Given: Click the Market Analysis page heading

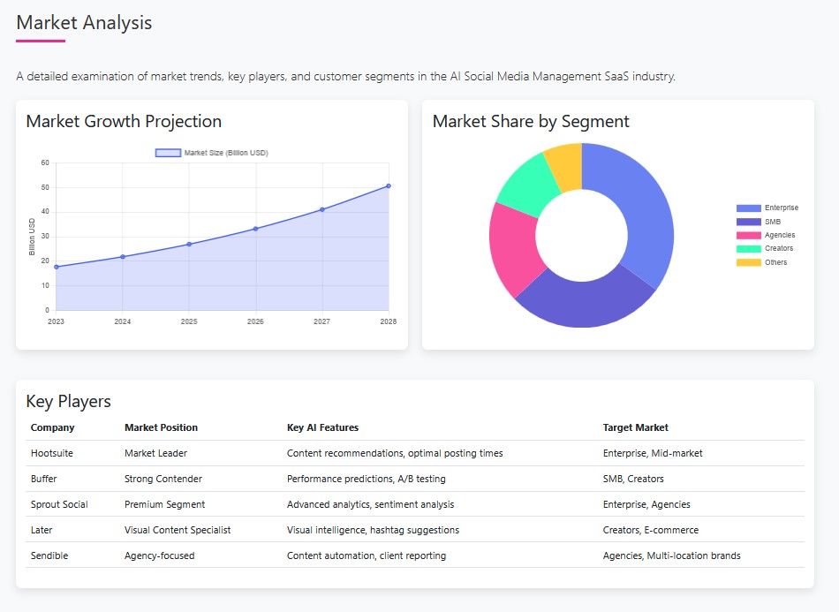Looking at the screenshot, I should click(x=84, y=23).
